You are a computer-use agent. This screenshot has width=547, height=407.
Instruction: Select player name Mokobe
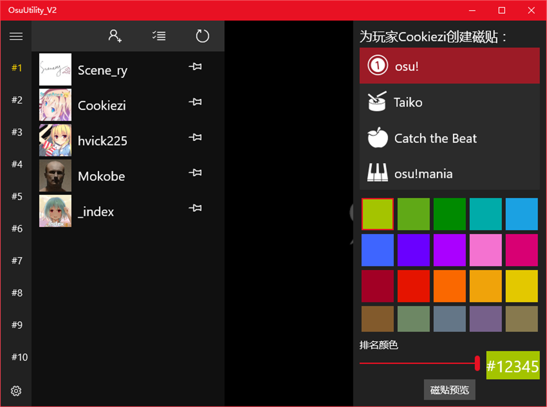click(101, 176)
